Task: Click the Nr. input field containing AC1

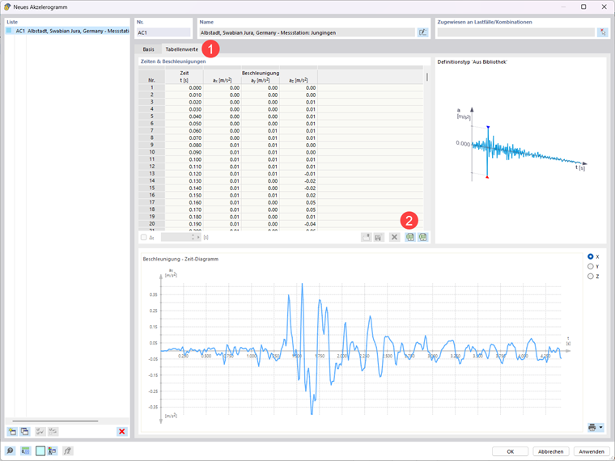Action: coord(163,32)
